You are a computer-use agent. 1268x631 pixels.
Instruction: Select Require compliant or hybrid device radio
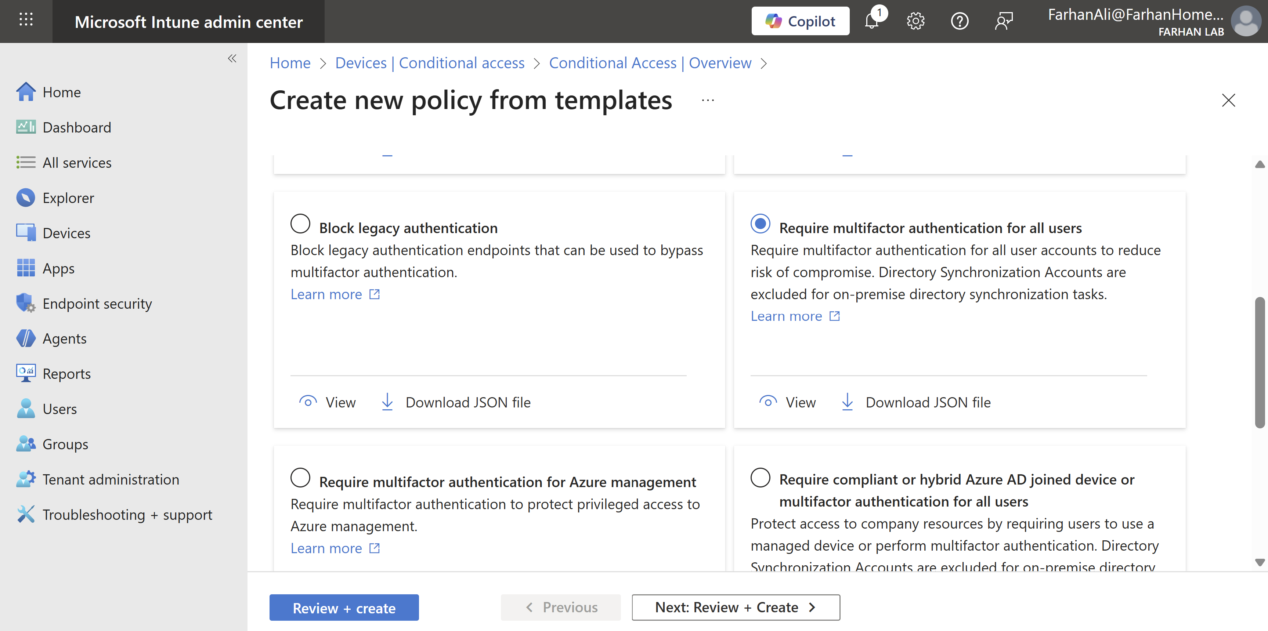coord(761,478)
